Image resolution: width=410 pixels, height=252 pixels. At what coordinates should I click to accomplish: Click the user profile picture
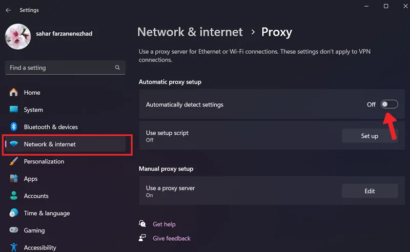pos(17,37)
